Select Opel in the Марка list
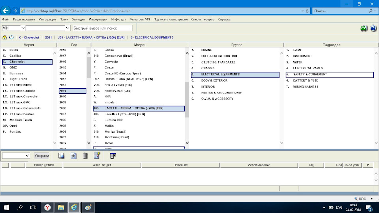This screenshot has height=213, width=379. [27, 125]
